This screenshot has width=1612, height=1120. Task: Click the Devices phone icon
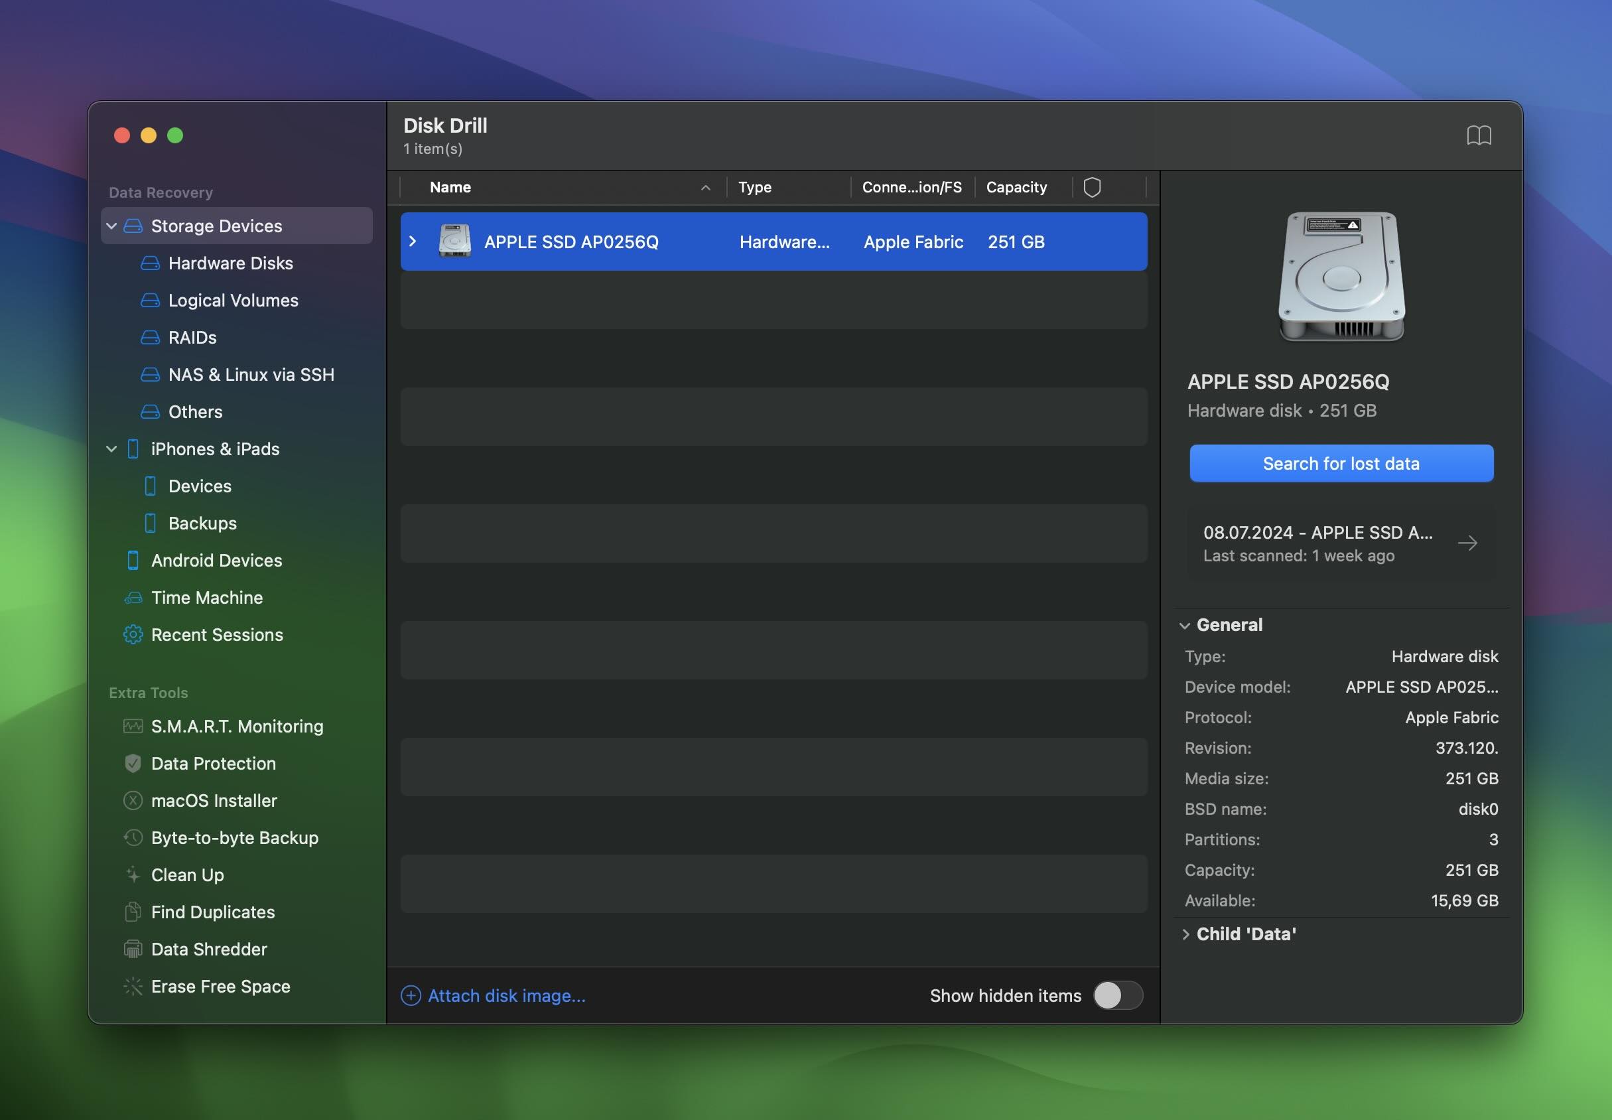click(x=150, y=486)
